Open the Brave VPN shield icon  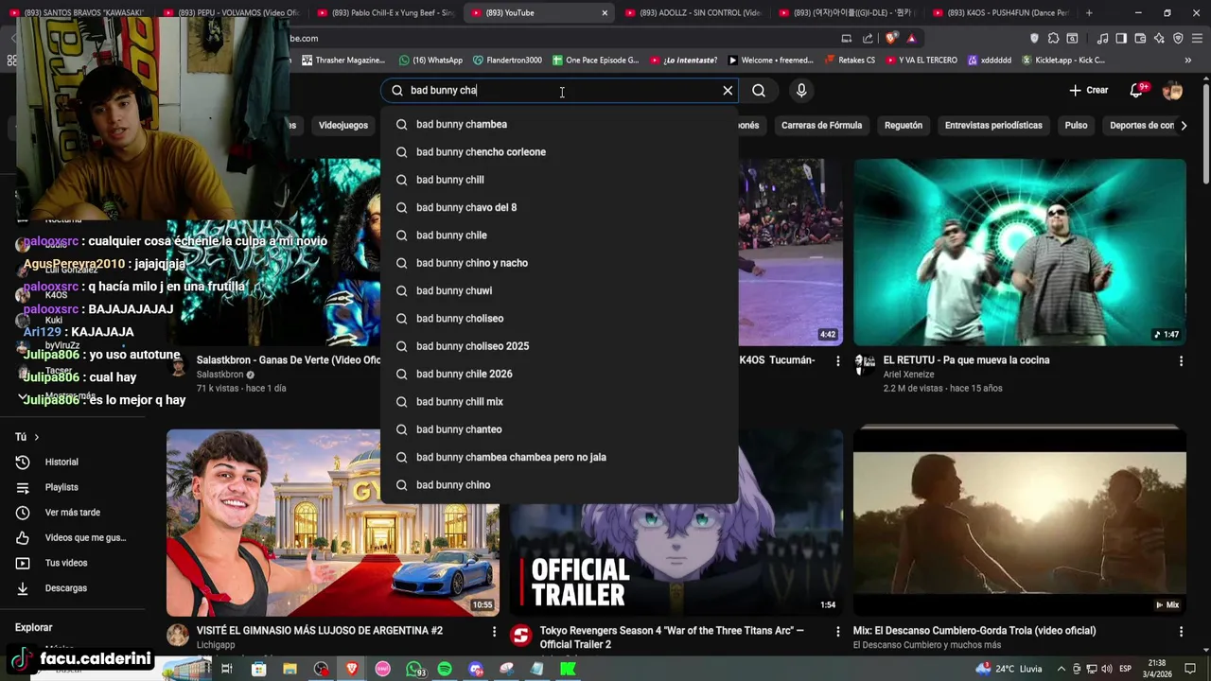[1178, 39]
